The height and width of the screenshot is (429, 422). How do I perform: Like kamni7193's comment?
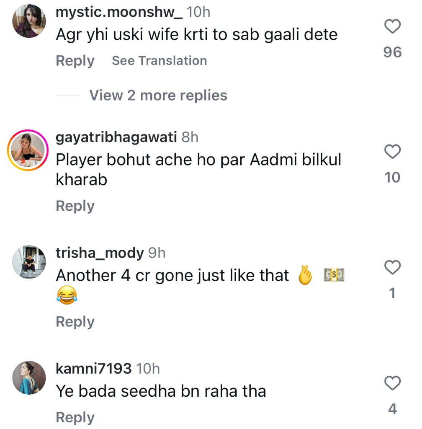[x=392, y=383]
